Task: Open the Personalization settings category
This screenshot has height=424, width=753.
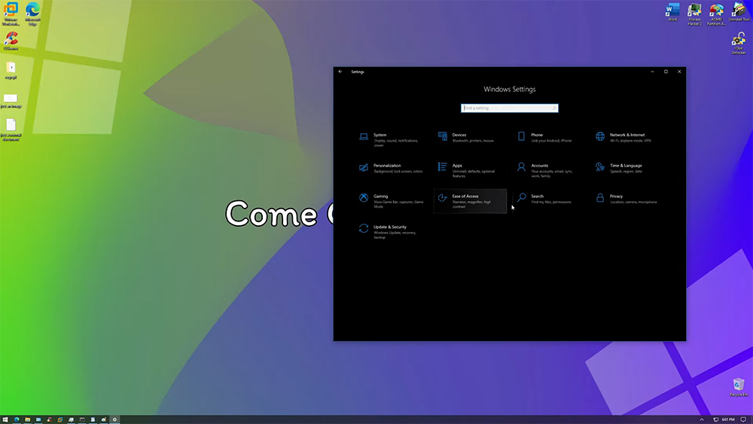Action: point(392,169)
